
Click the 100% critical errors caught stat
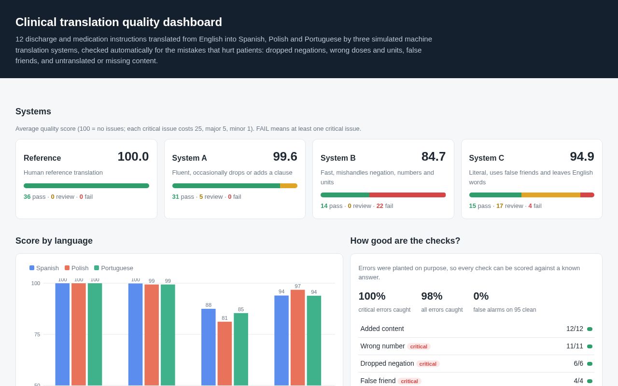384,302
